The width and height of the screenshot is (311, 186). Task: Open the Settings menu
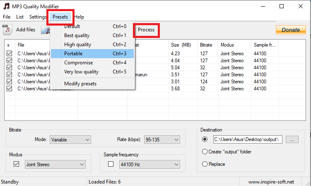[x=38, y=17]
